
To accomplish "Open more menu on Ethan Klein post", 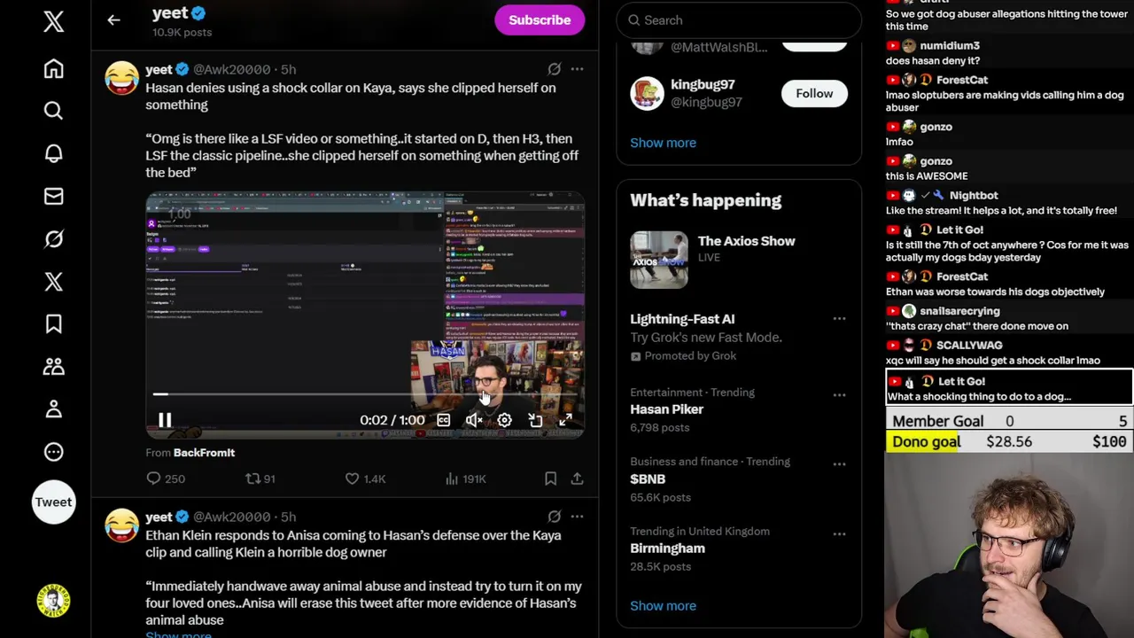I will tap(577, 517).
